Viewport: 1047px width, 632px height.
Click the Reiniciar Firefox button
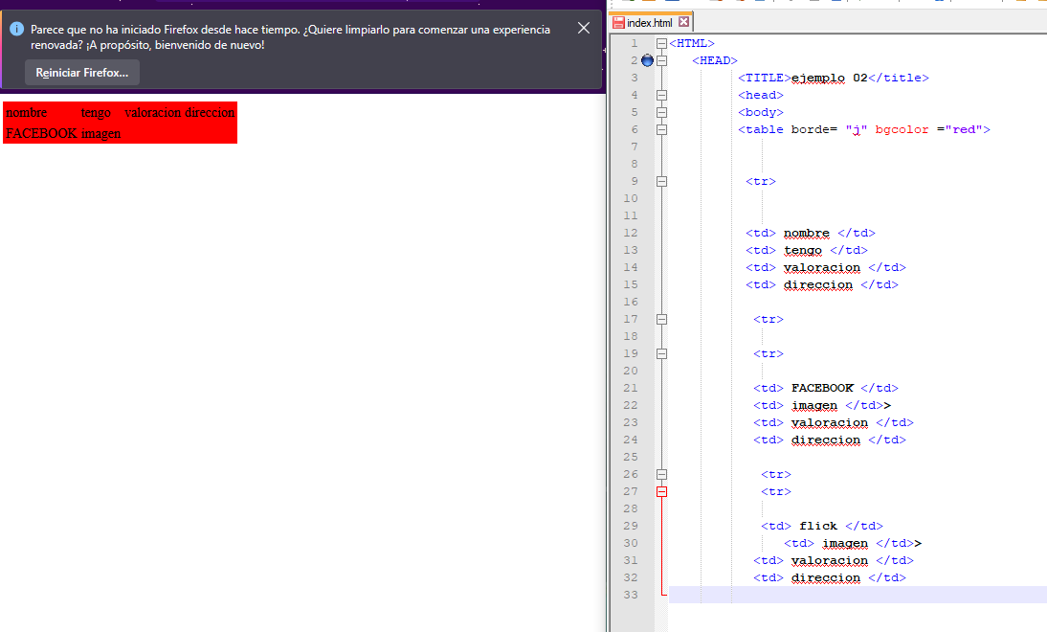point(82,73)
